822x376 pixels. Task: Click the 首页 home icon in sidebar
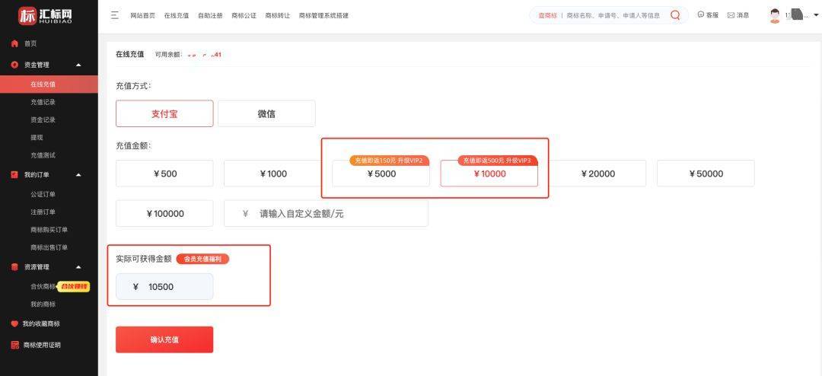point(14,44)
